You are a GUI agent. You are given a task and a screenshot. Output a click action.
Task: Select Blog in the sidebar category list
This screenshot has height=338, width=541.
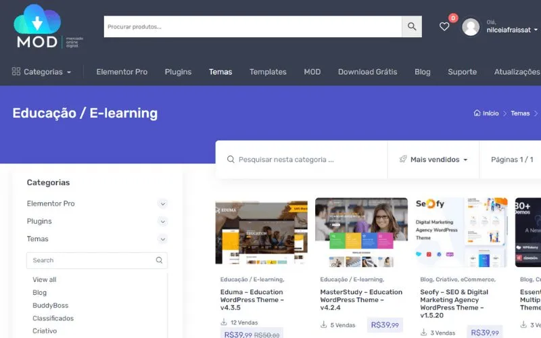39,292
